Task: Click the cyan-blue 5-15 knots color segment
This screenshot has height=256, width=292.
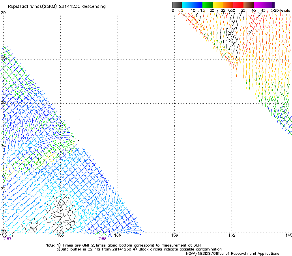Action: click(x=192, y=5)
